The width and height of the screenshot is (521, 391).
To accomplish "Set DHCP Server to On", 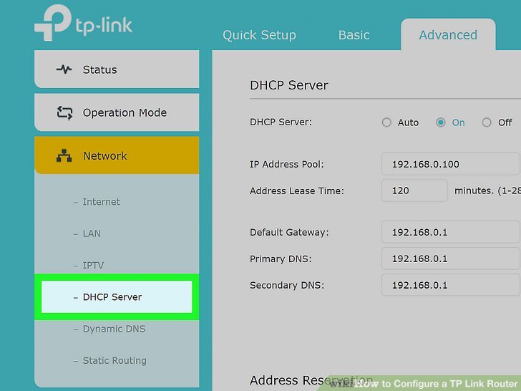I will coord(441,122).
